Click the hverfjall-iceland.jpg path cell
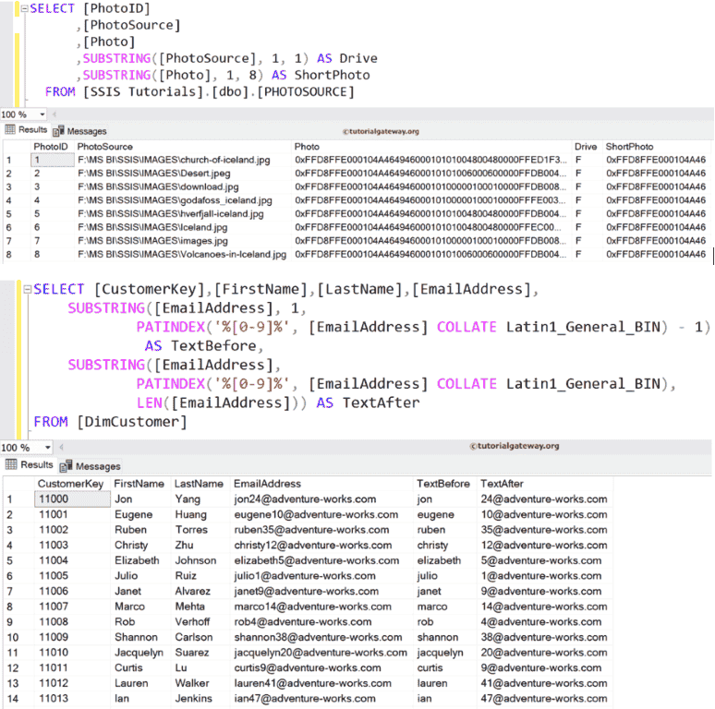The height and width of the screenshot is (709, 715). point(182,213)
